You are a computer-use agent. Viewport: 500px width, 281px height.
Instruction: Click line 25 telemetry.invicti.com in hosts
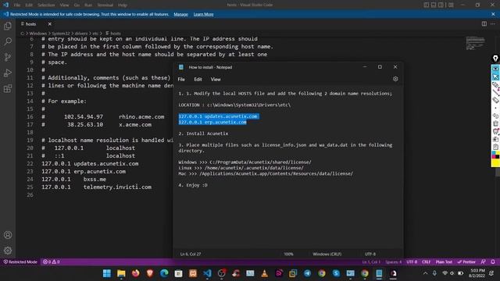coord(96,187)
